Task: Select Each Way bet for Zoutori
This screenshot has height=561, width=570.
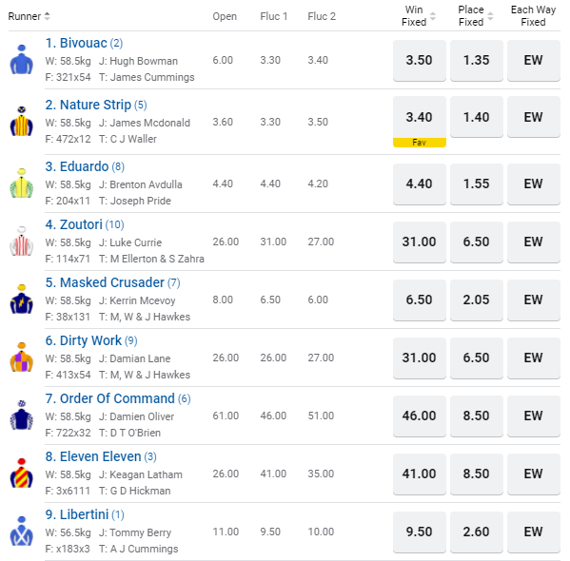Action: (534, 242)
